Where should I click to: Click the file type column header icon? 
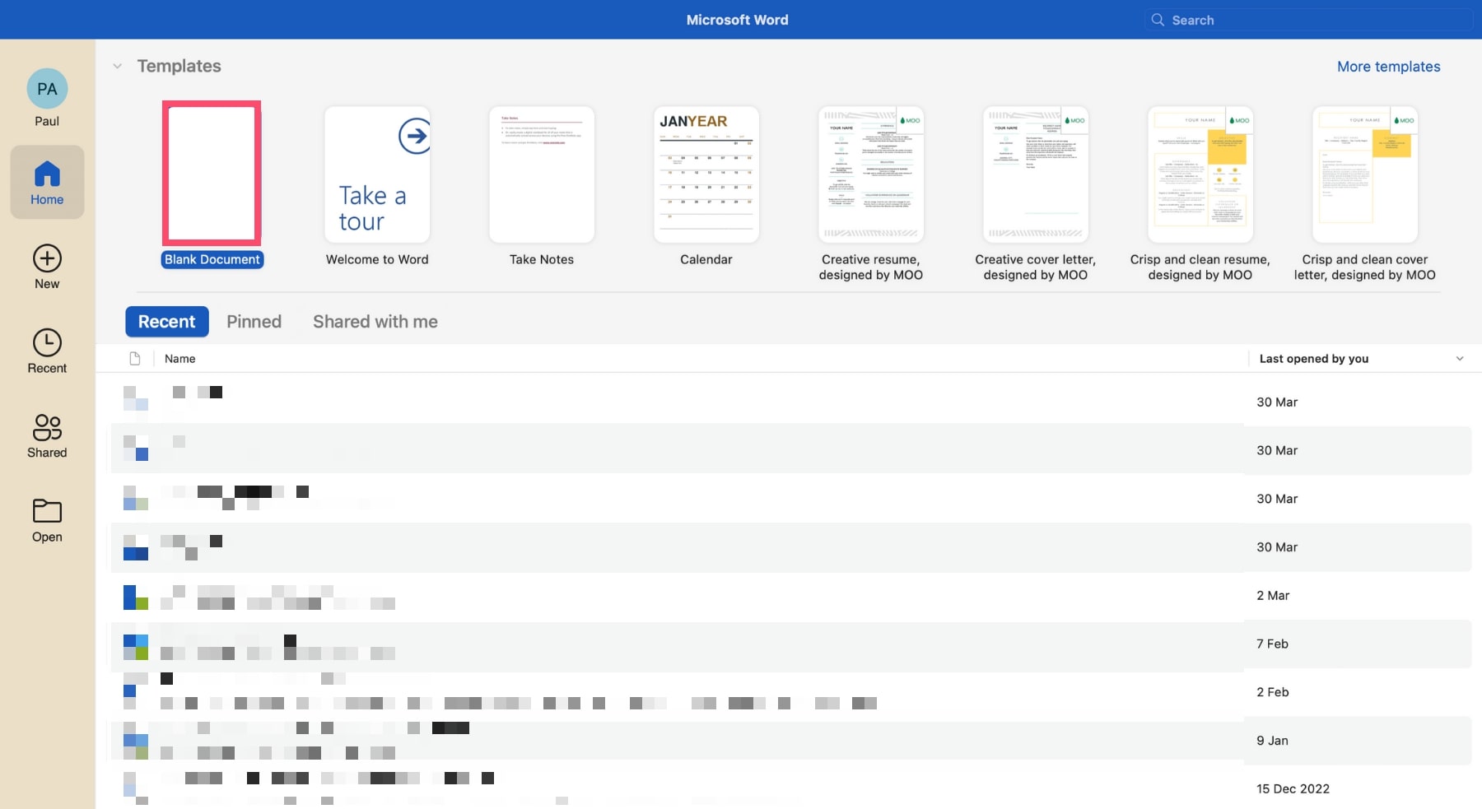[135, 358]
